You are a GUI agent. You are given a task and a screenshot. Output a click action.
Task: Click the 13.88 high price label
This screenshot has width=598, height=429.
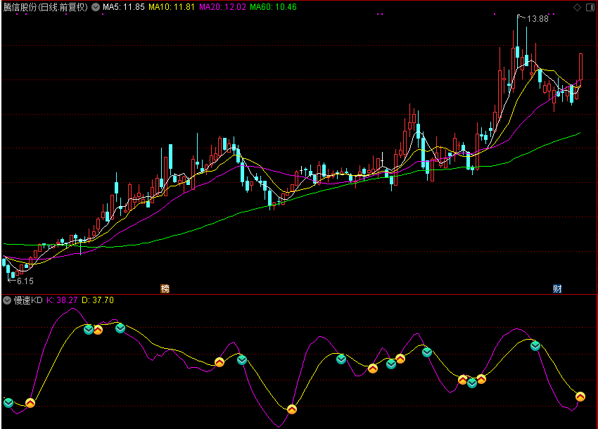point(537,19)
